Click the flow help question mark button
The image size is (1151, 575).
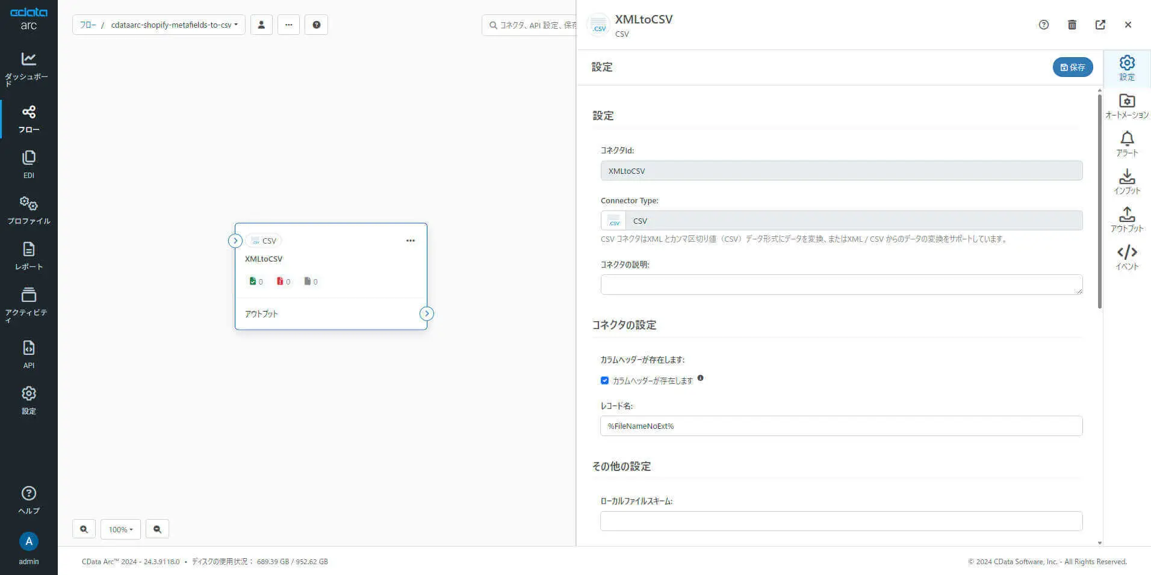click(316, 25)
